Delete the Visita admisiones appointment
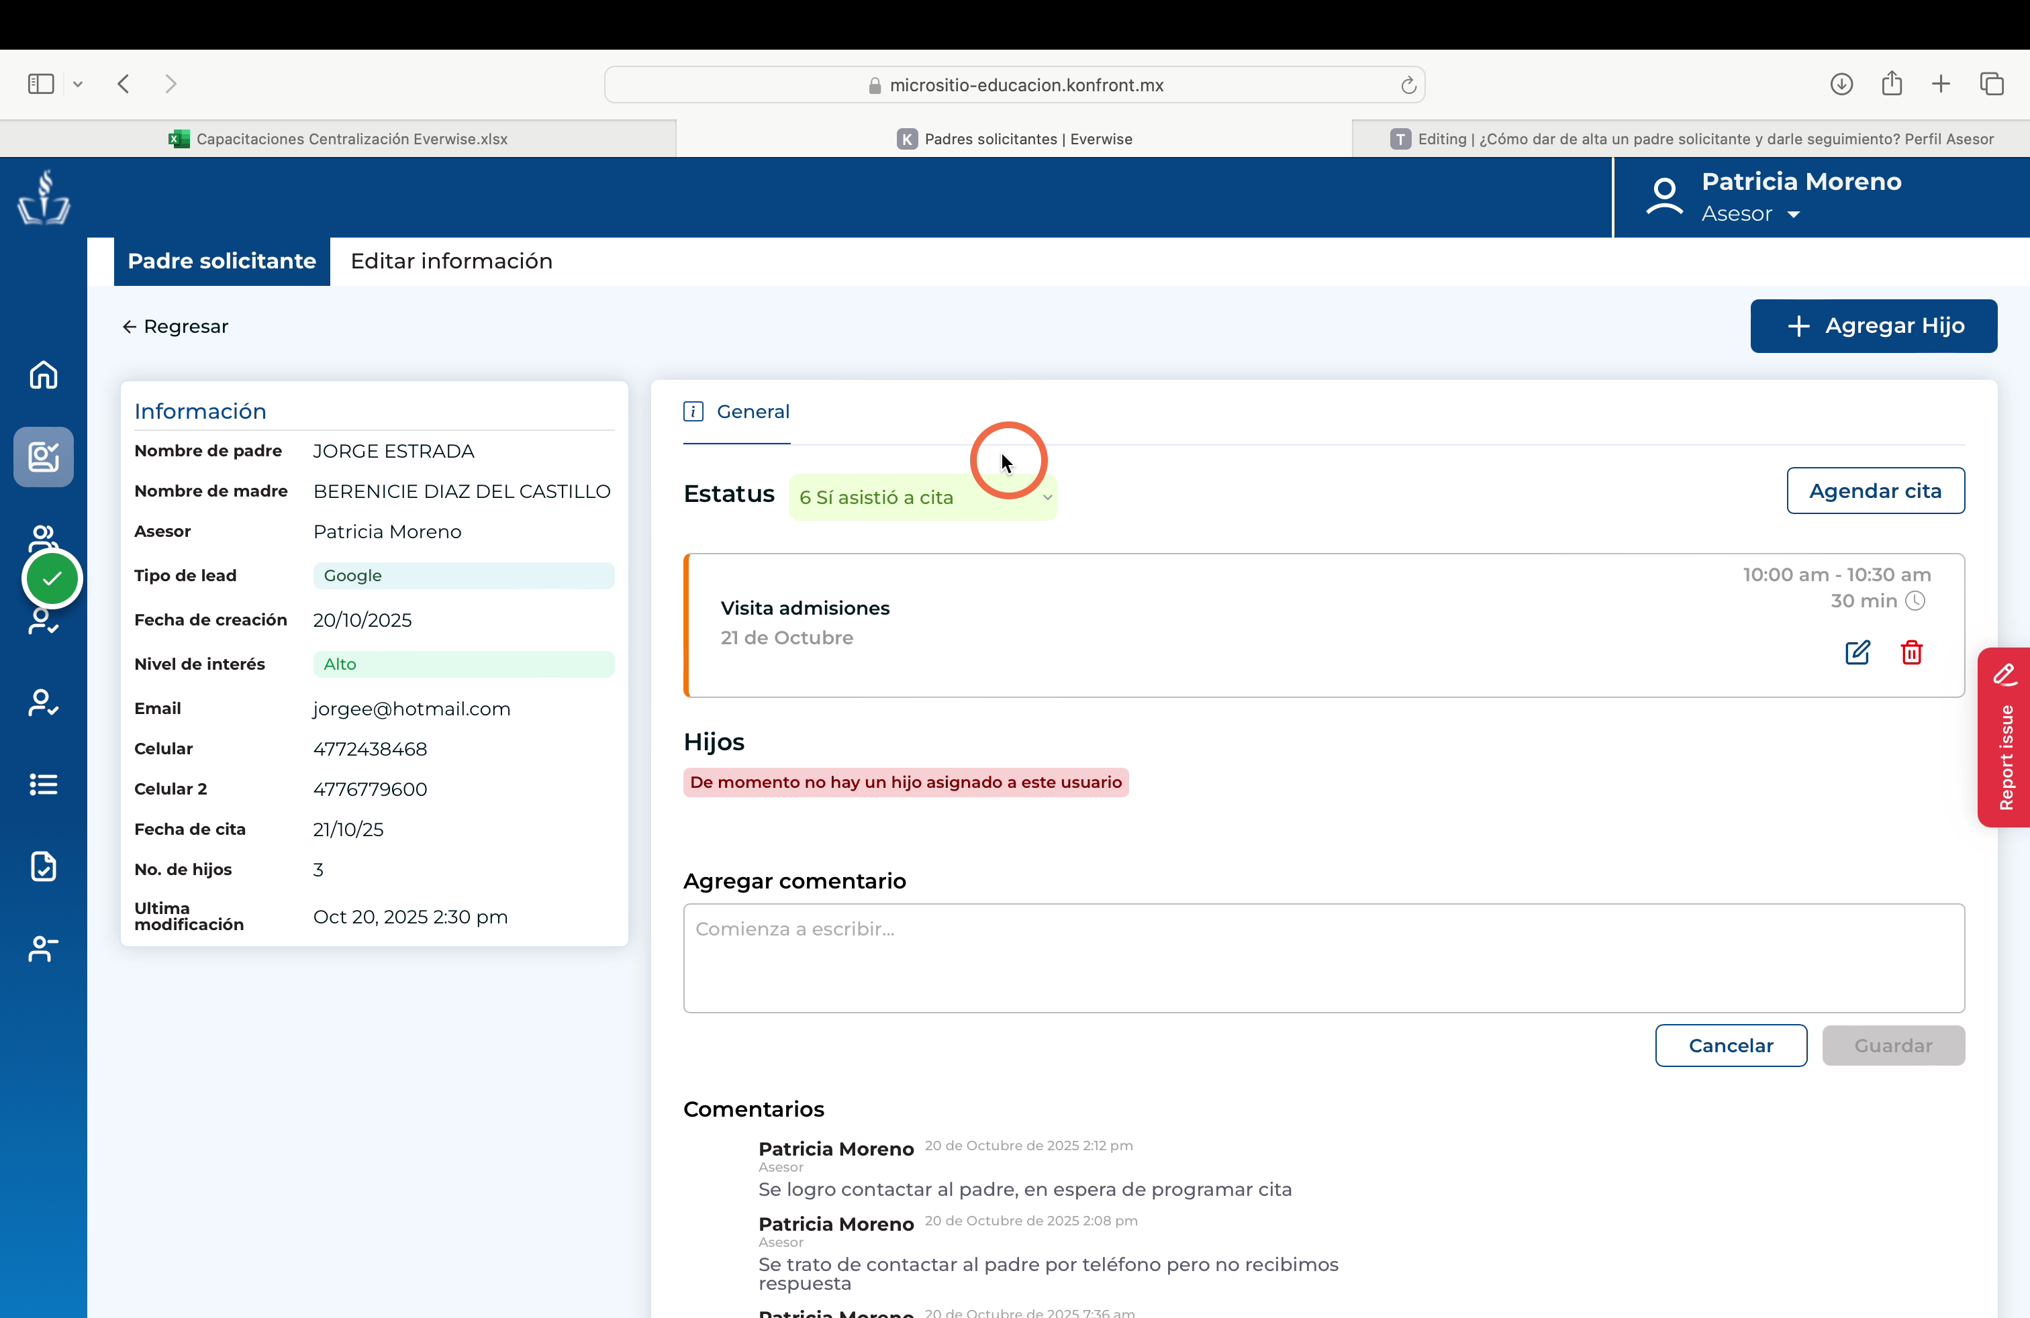 click(x=1911, y=652)
